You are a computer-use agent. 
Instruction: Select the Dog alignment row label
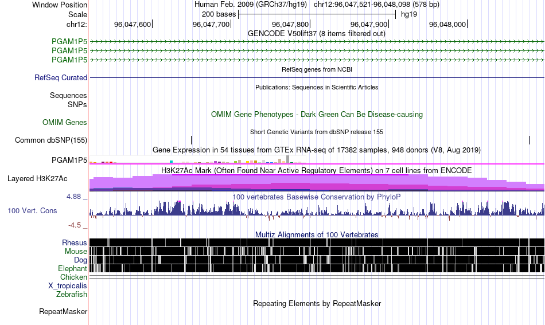[80, 260]
